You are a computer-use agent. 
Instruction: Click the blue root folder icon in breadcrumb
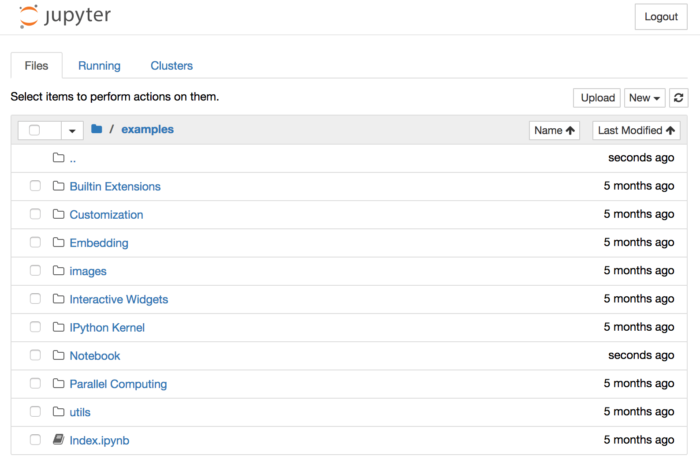coord(97,129)
